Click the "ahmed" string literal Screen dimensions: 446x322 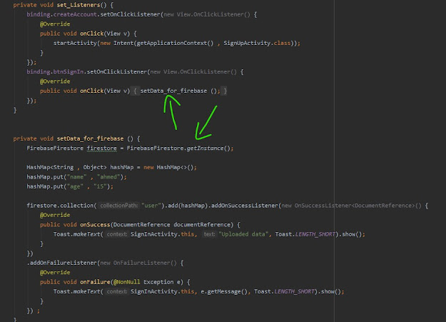[x=108, y=177]
